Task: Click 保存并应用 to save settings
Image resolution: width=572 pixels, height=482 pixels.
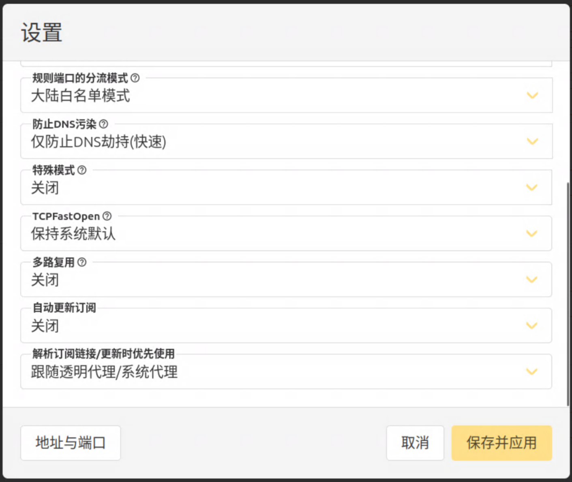Action: point(502,443)
